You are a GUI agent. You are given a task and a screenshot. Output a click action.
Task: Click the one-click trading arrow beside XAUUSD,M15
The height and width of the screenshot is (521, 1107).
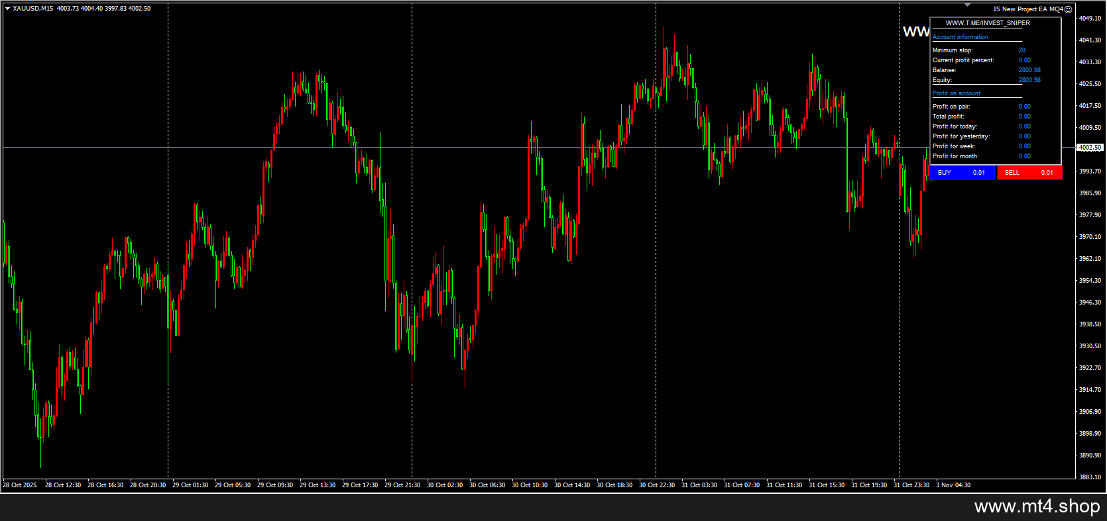point(7,9)
